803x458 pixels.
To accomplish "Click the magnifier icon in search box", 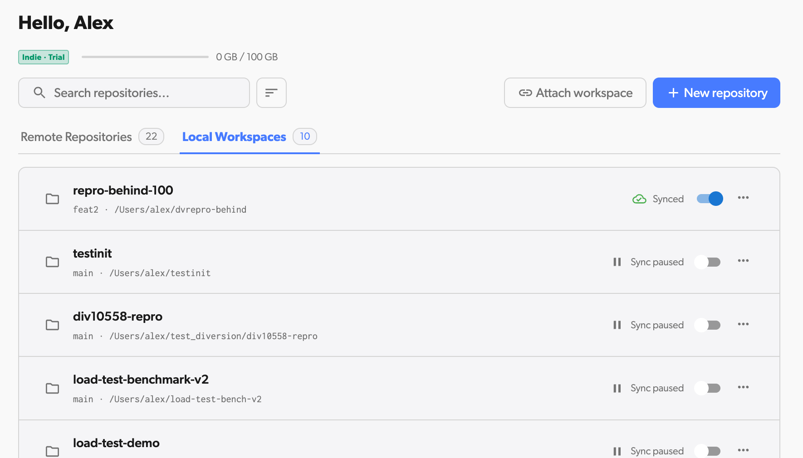I will pos(39,93).
